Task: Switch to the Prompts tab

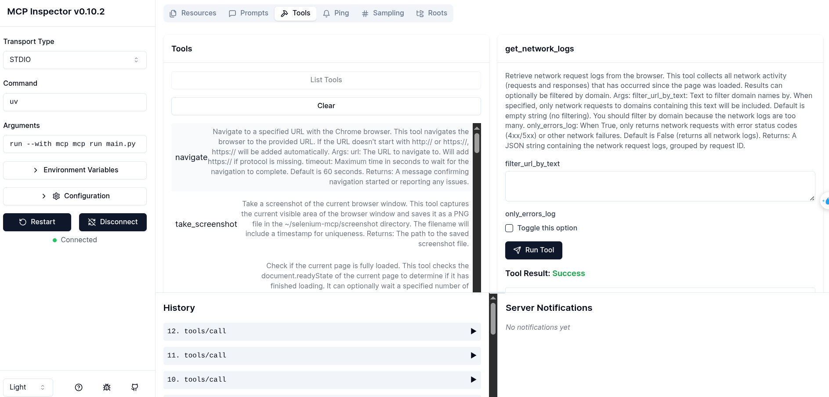Action: 249,13
